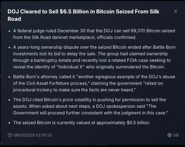Viewport: 185px width, 147px height.
Task: Click the approximately $6.5 billion valuation text
Action: pyautogui.click(x=123, y=123)
